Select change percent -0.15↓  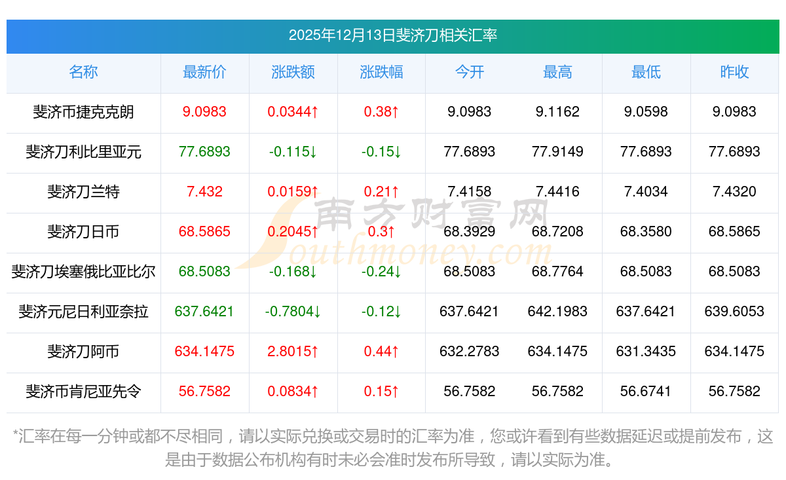point(381,152)
